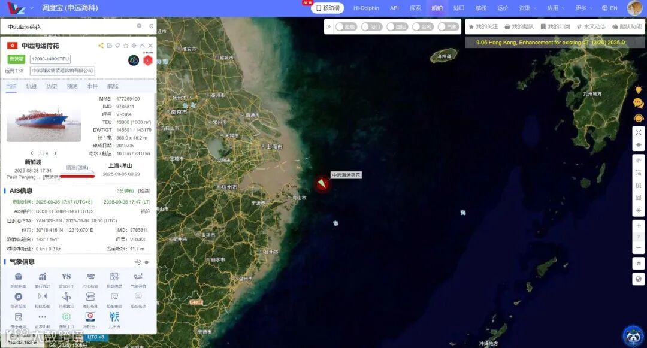This screenshot has width=647, height=348.
Task: Open Hi-Dolphin from the top menu
Action: coord(366,8)
